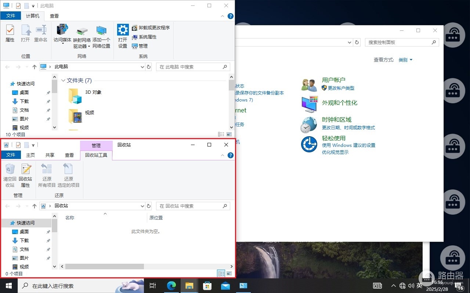Open Recycle Bin quick access toolbar dropdown
The height and width of the screenshot is (293, 470).
(33, 145)
